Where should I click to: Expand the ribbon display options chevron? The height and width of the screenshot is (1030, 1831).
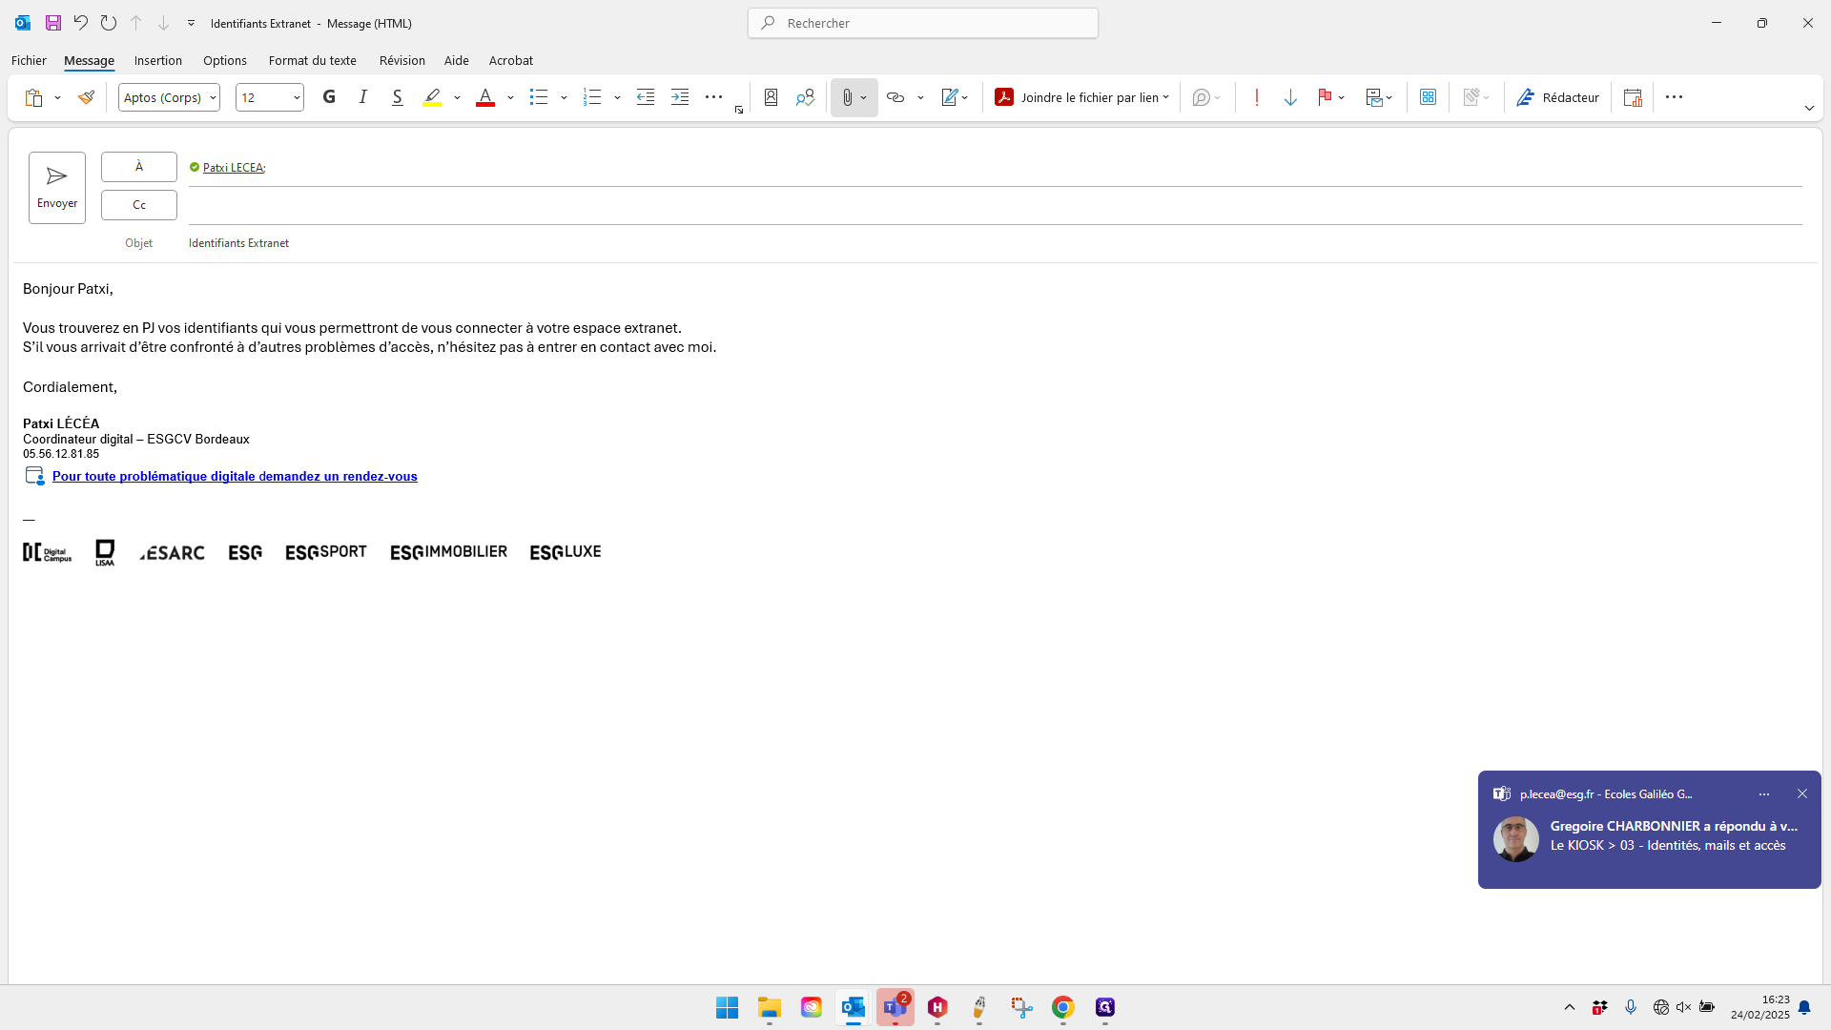click(1809, 109)
